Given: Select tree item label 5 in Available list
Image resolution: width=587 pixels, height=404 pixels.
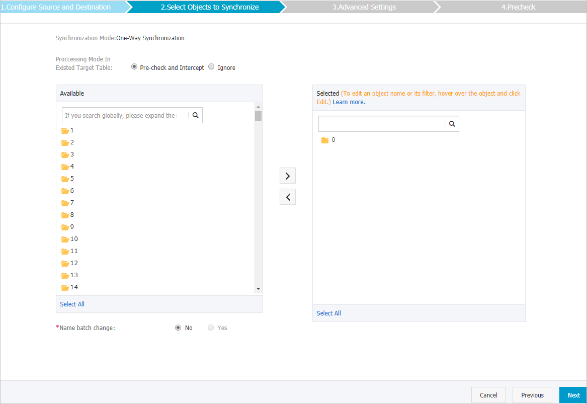Looking at the screenshot, I should tap(72, 179).
